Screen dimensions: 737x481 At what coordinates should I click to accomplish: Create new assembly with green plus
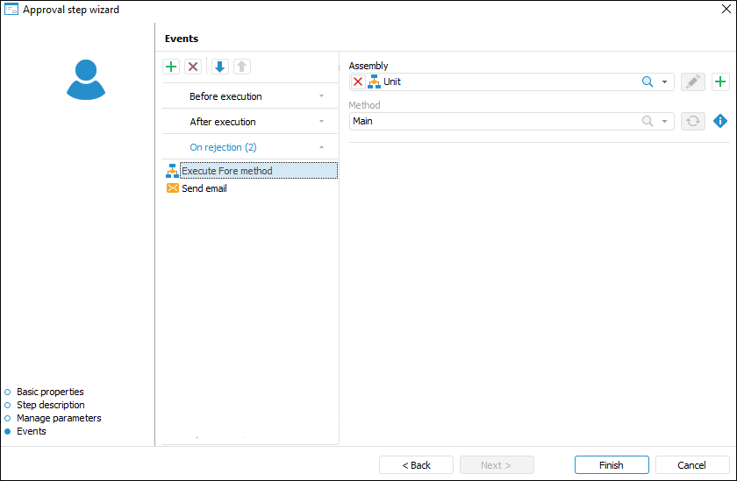pos(720,81)
